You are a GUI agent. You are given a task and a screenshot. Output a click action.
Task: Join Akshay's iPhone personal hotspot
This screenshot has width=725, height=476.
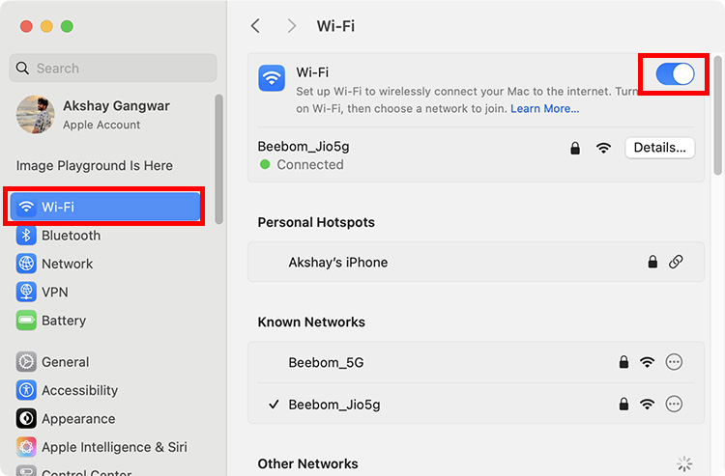[x=476, y=262]
